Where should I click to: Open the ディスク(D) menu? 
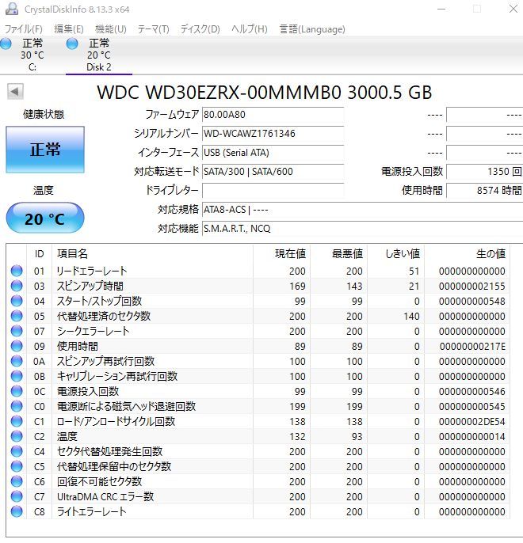point(200,29)
